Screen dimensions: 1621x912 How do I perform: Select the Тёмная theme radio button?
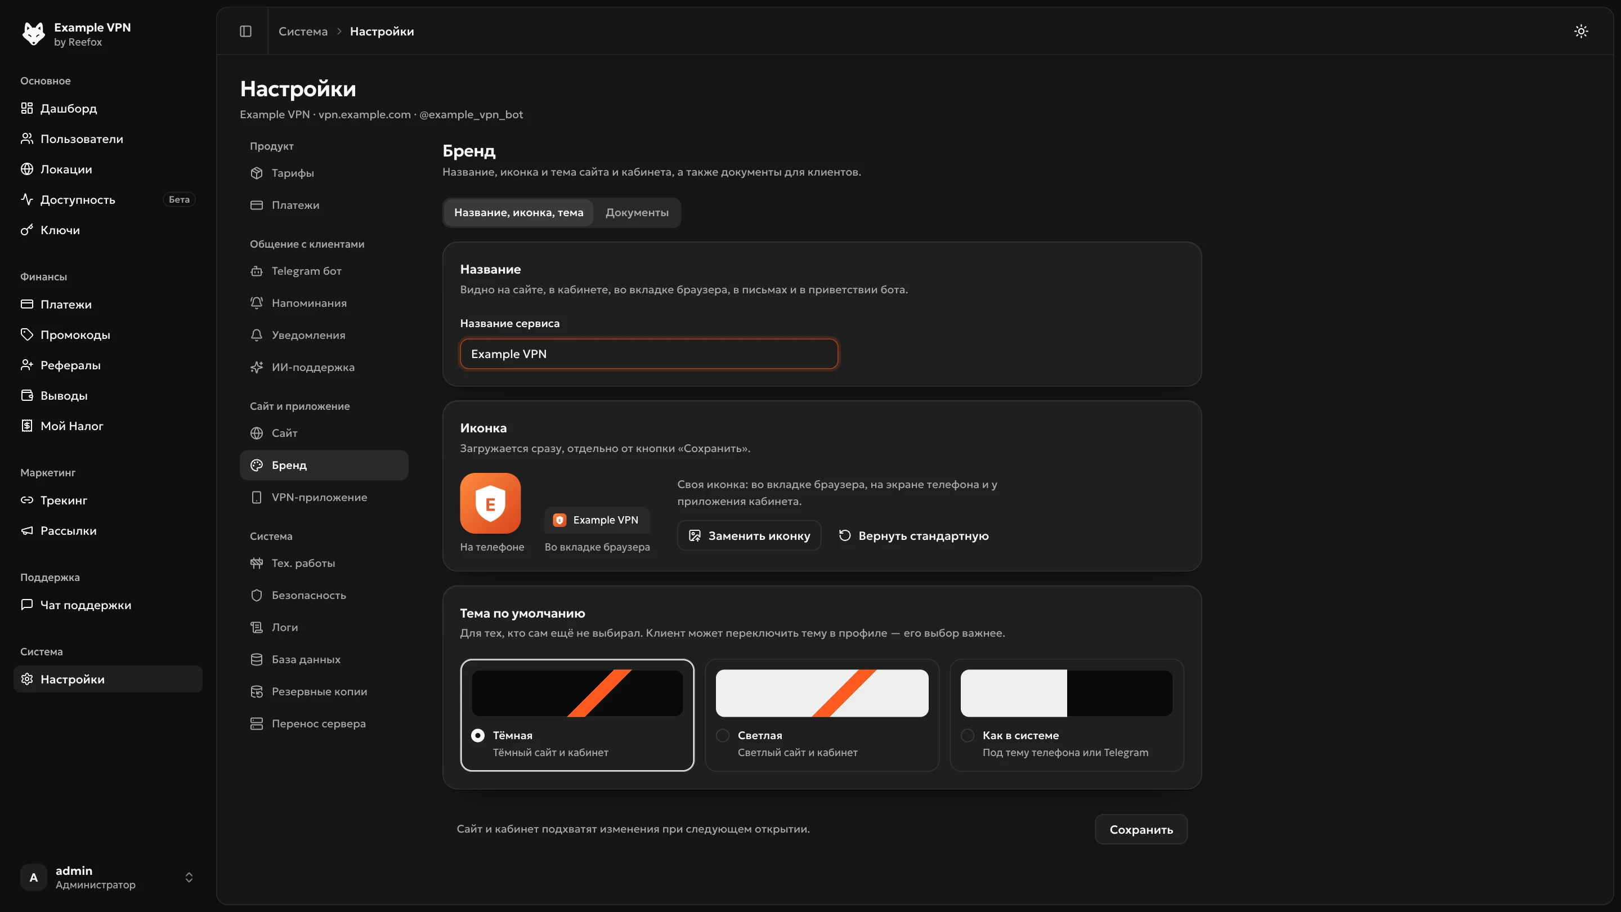pyautogui.click(x=478, y=735)
